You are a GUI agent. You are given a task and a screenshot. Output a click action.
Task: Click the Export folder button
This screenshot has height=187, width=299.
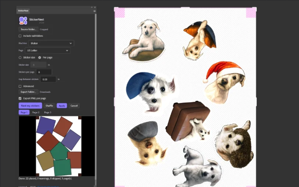point(29,92)
